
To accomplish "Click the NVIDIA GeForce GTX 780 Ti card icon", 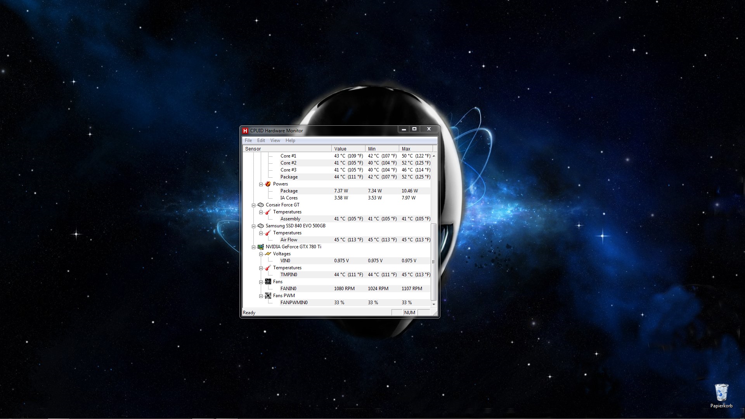I will [261, 247].
